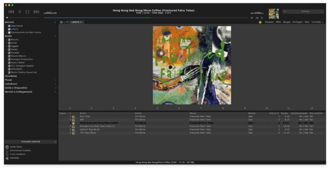Click the Audio Fidelity view icon
Image resolution: width=330 pixels, height=169 pixels.
coord(9,62)
